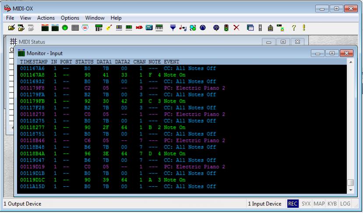363x213 pixels.
Task: Click the yellow question mark help icon
Action: click(294, 28)
